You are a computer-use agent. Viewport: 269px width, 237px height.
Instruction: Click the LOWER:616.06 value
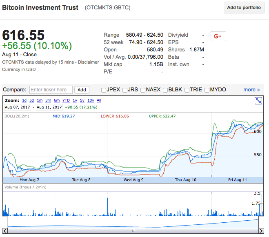click(x=115, y=116)
